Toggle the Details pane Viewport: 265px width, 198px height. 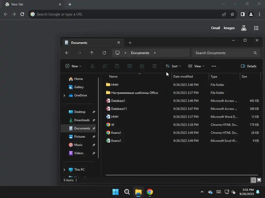(249, 66)
